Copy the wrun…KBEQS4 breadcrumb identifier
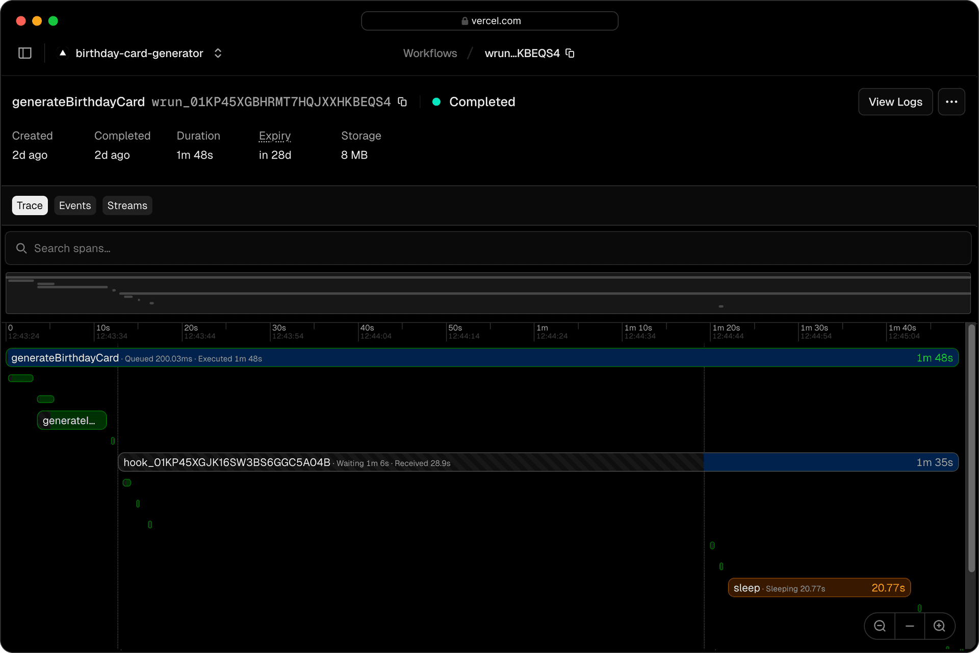 570,53
